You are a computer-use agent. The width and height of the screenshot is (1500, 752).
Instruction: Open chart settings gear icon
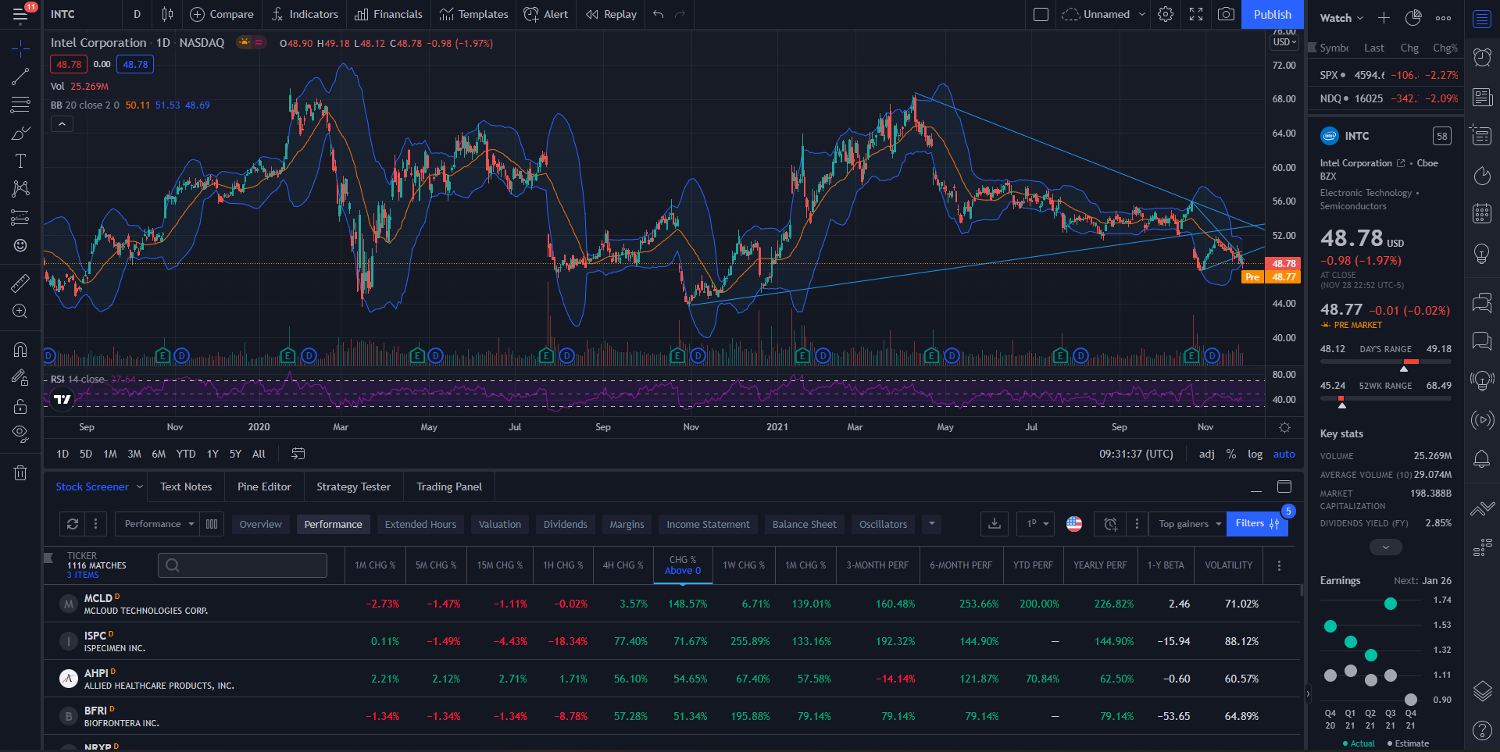[1166, 14]
